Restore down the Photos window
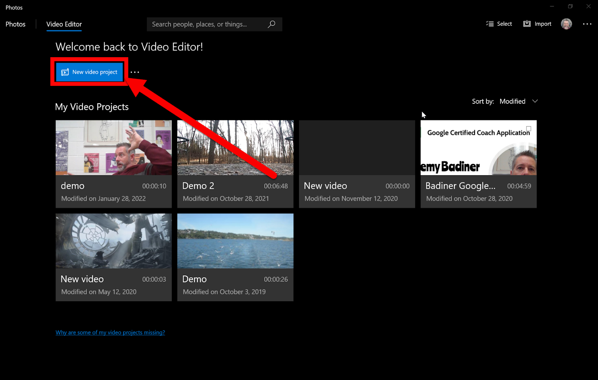This screenshot has width=598, height=380. pyautogui.click(x=570, y=6)
